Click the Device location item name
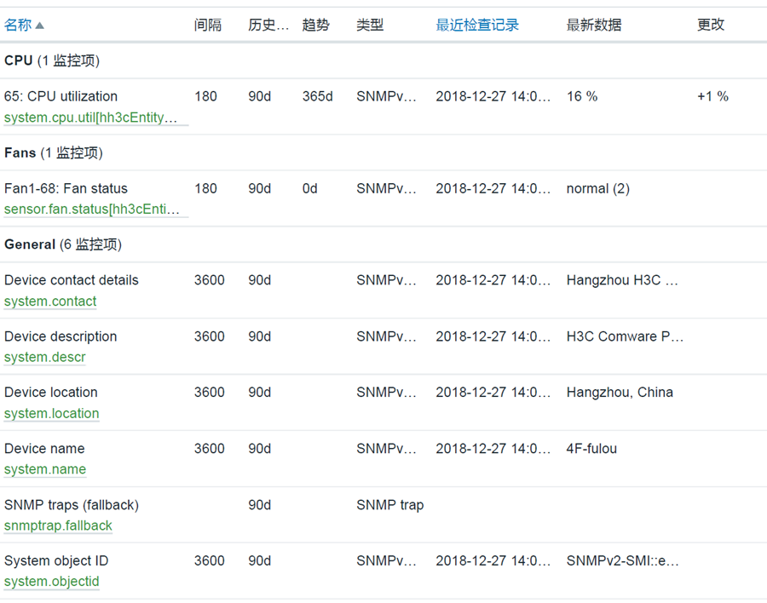The width and height of the screenshot is (767, 603). coord(51,393)
